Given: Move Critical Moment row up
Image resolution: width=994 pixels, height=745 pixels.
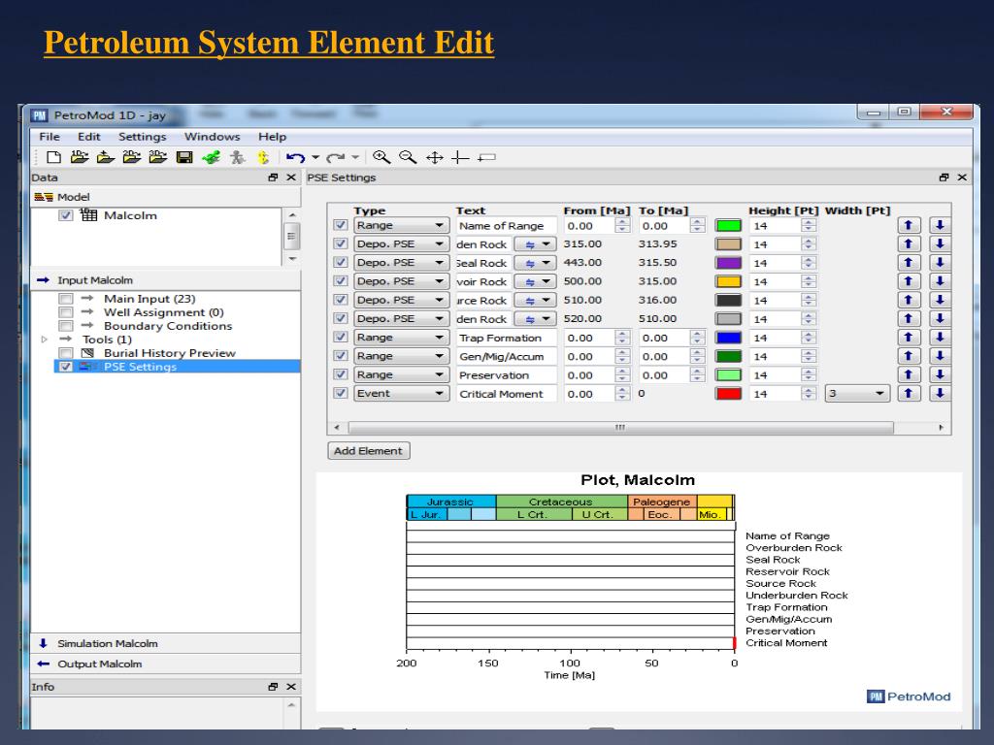Looking at the screenshot, I should tap(909, 394).
